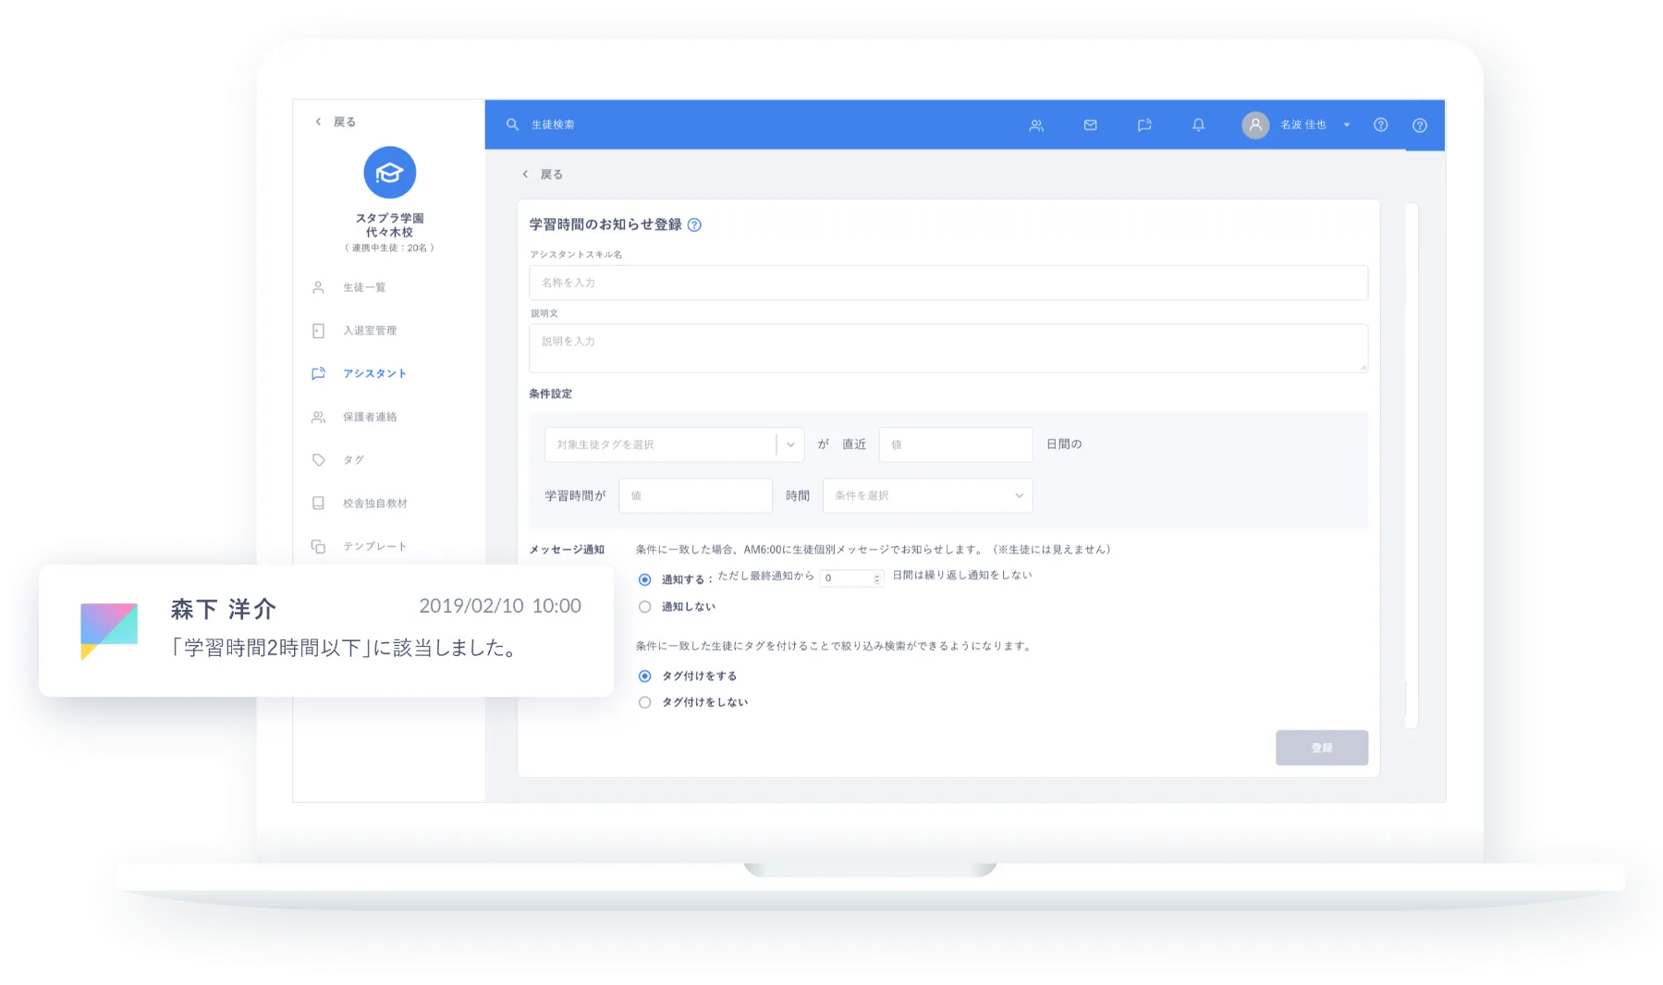1663x985 pixels.
Task: Click the last help icon at header edge
Action: [x=1420, y=125]
